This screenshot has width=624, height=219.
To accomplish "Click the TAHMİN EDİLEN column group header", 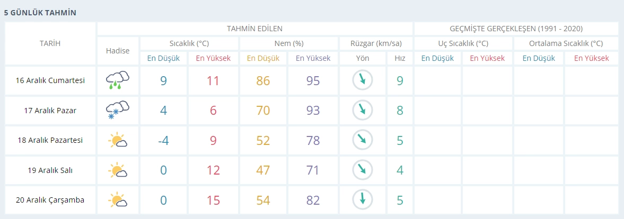I will 254,29.
